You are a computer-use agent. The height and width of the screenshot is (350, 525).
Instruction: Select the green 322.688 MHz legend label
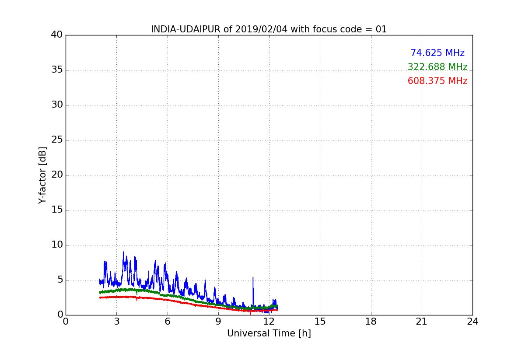click(437, 67)
